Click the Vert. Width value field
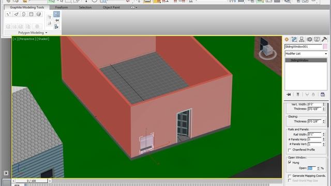The height and width of the screenshot is (186, 331). (x=315, y=104)
